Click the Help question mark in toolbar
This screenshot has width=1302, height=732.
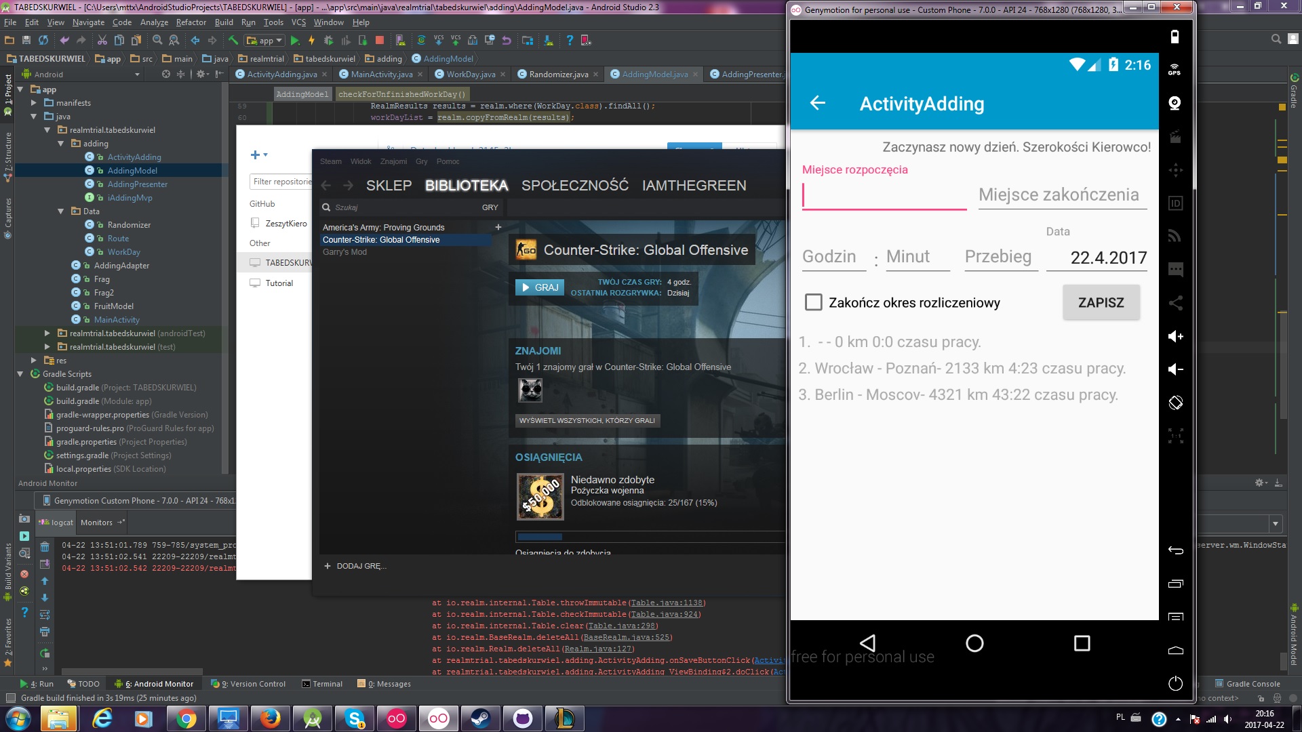pyautogui.click(x=570, y=41)
